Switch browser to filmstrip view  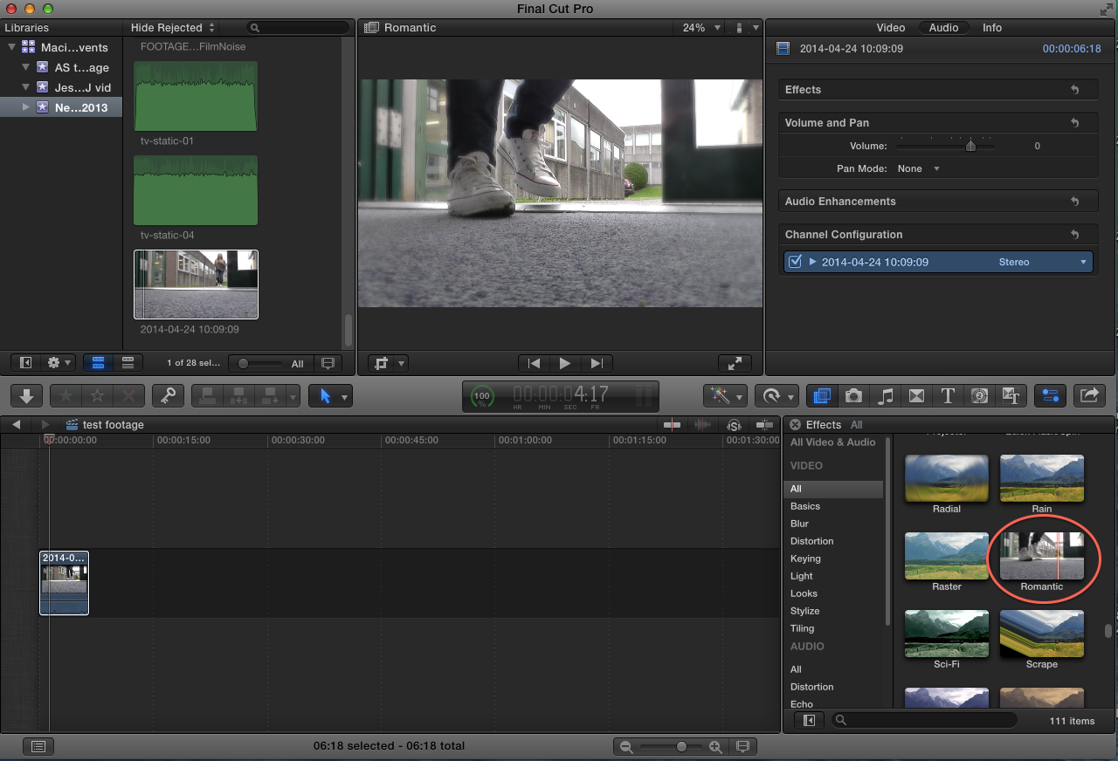pos(99,363)
